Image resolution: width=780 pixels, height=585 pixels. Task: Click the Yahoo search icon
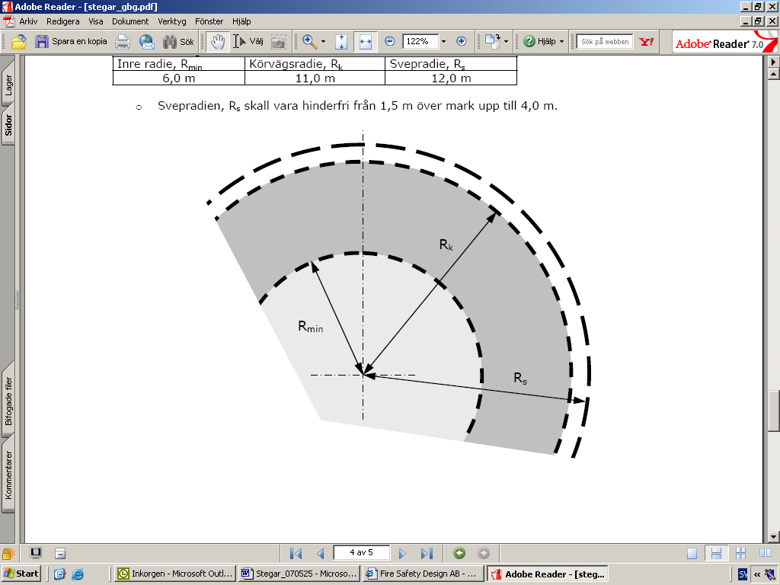point(646,42)
